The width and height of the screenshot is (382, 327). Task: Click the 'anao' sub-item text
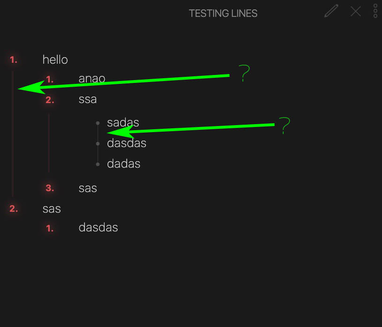(x=92, y=79)
